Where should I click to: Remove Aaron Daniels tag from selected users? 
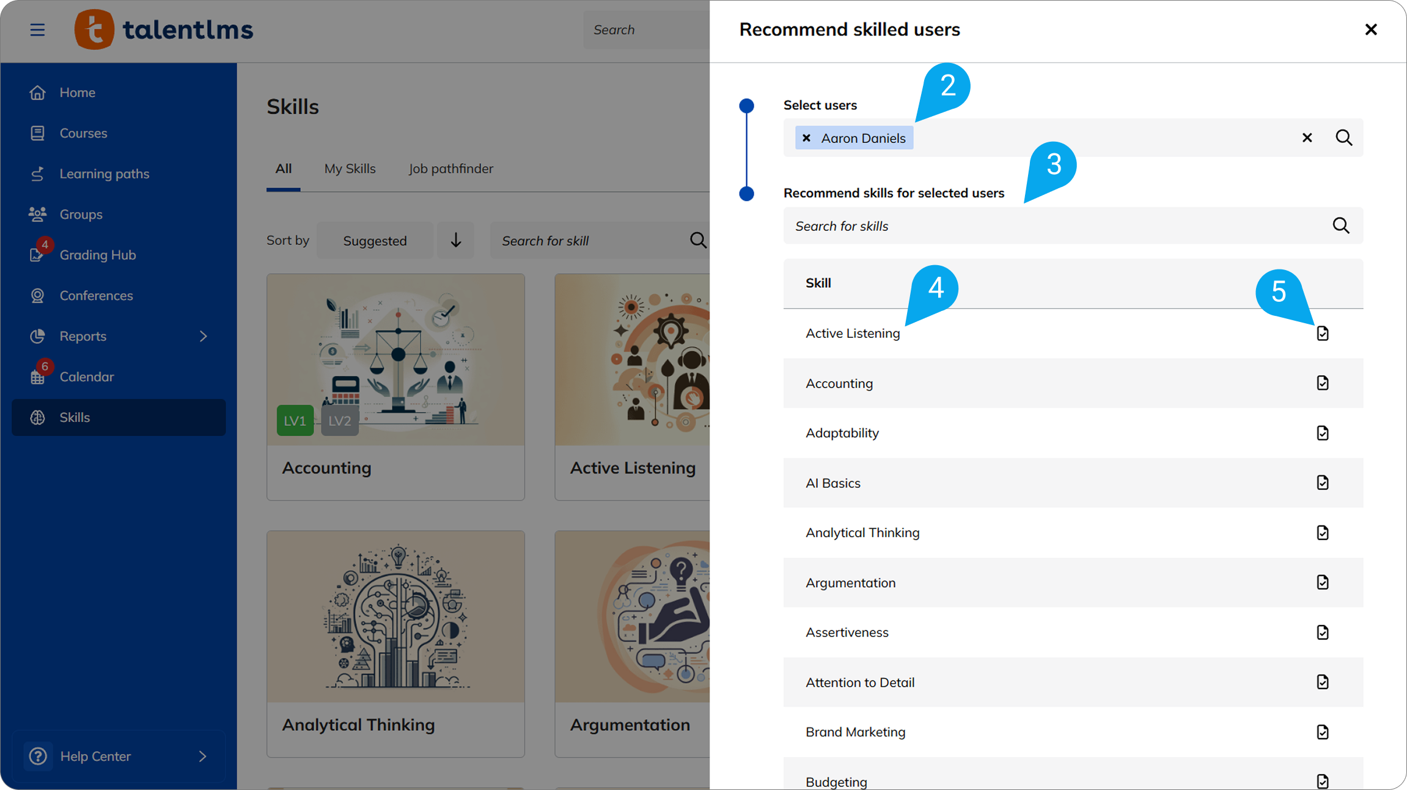(x=806, y=138)
